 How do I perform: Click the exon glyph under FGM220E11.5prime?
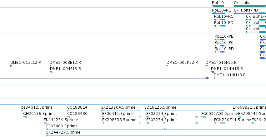(220, 123)
